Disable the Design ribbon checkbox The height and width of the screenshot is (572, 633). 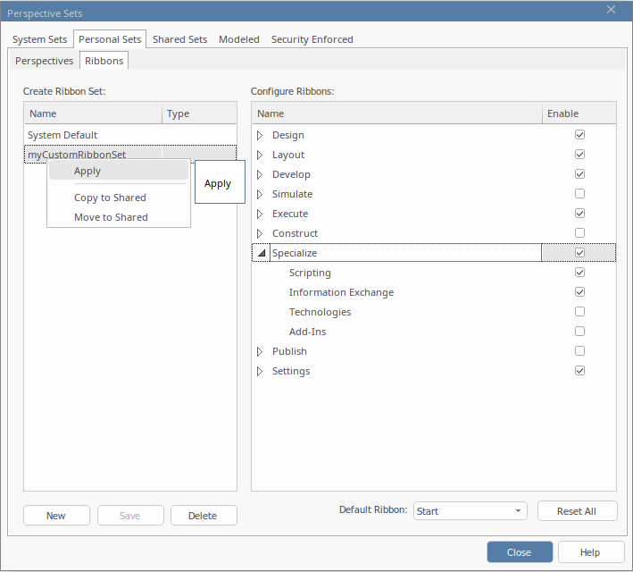coord(579,135)
